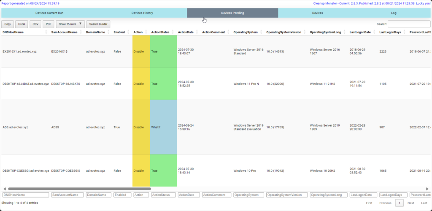Image resolution: width=432 pixels, height=211 pixels.
Task: Click the SamAccountName column sort icon
Action: point(81,32)
